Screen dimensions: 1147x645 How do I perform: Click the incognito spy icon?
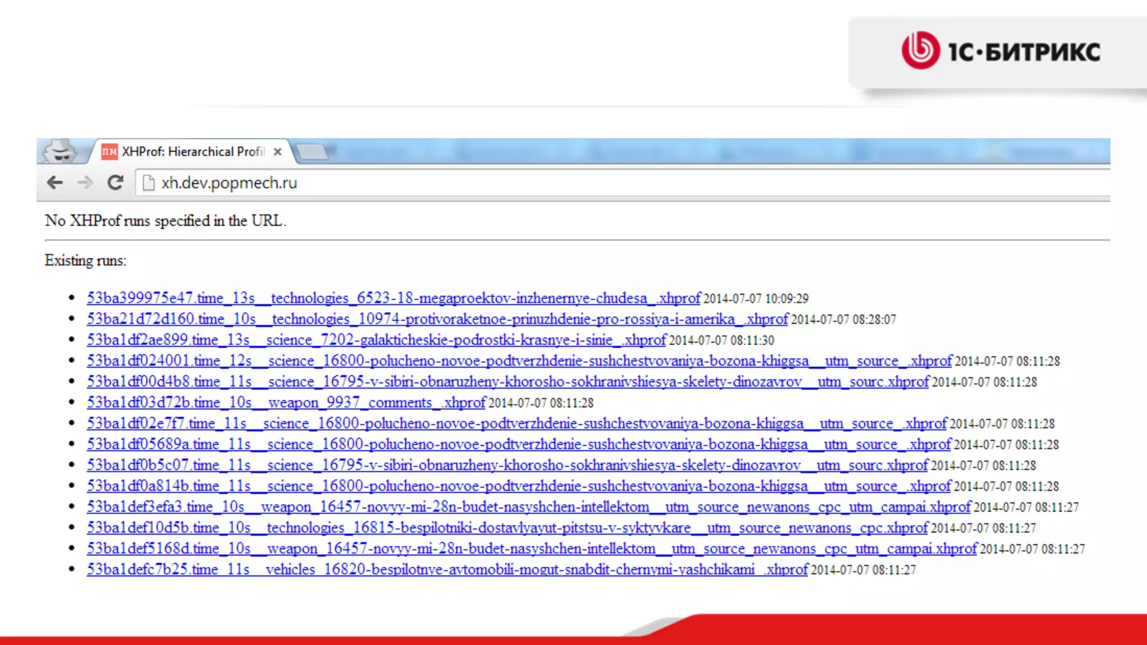[x=60, y=151]
